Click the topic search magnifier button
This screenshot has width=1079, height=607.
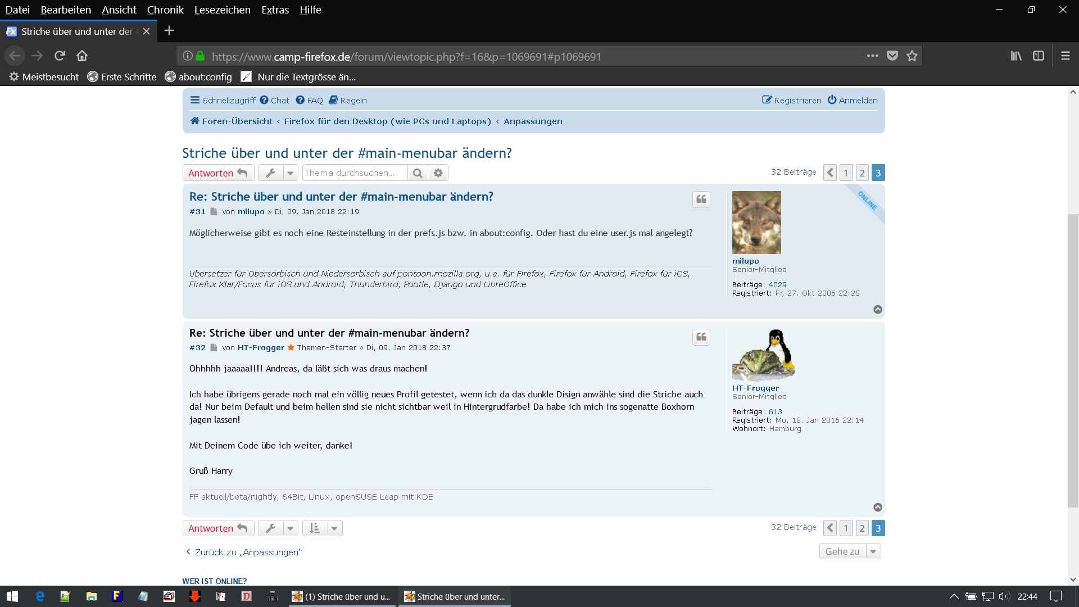417,173
